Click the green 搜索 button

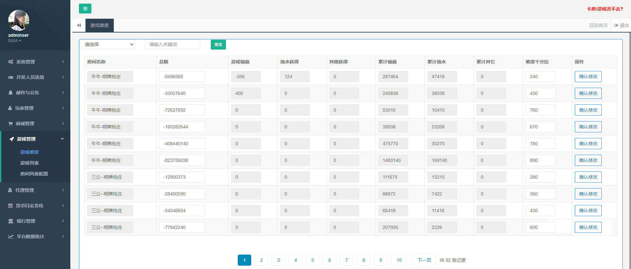[218, 45]
